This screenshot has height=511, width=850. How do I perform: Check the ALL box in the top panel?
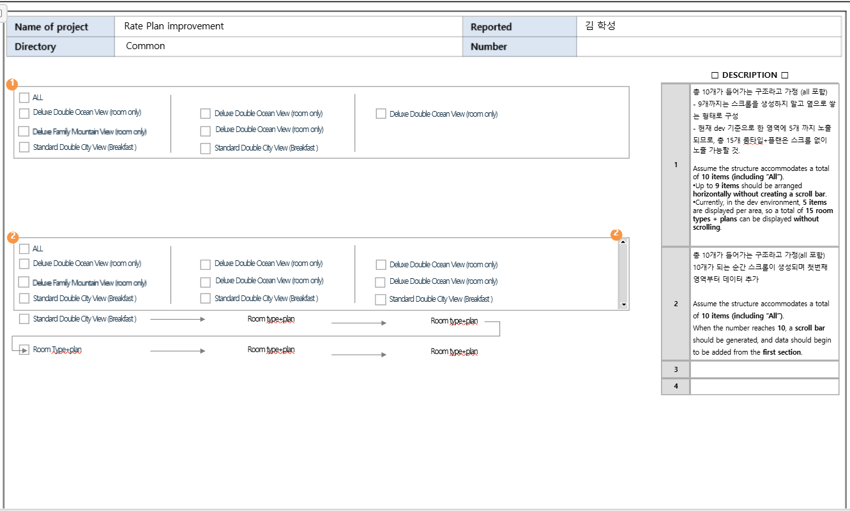pos(24,98)
